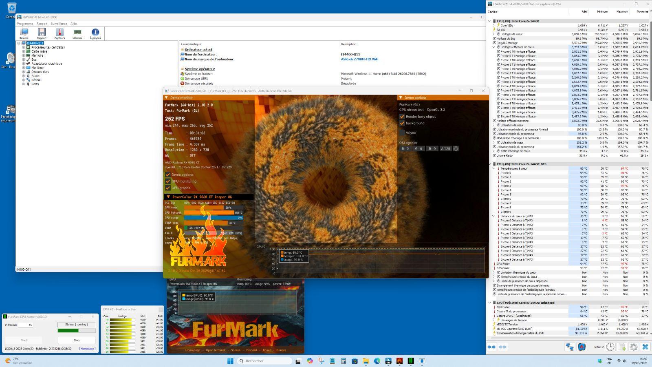Open the À propos info icon
Viewport: 652px width, 367px height.
pyautogui.click(x=95, y=33)
